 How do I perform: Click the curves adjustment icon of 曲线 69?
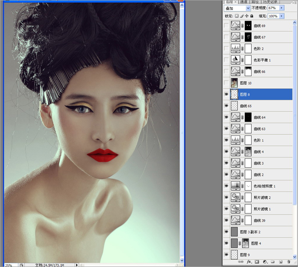[x=236, y=26]
